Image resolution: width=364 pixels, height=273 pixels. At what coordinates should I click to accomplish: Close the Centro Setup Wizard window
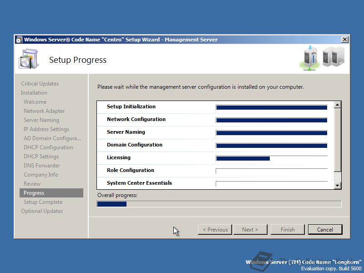[x=345, y=40]
